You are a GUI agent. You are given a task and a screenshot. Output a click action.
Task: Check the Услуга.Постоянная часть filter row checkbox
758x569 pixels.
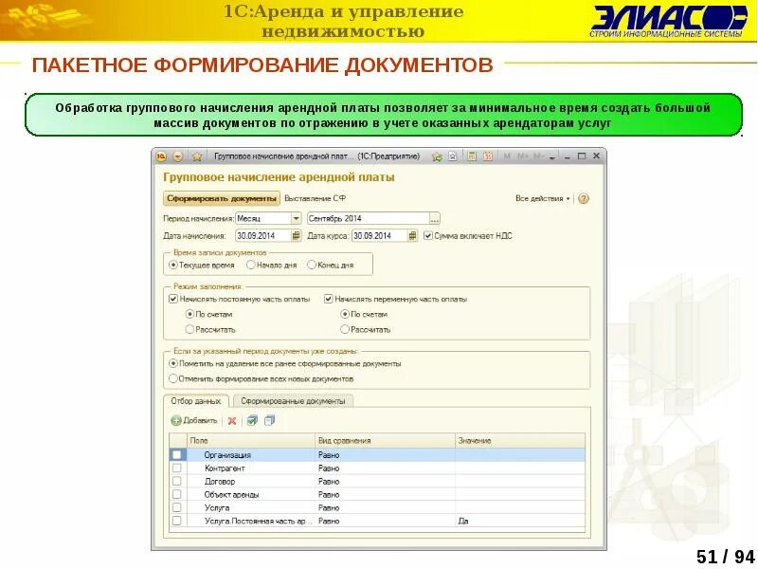[177, 521]
